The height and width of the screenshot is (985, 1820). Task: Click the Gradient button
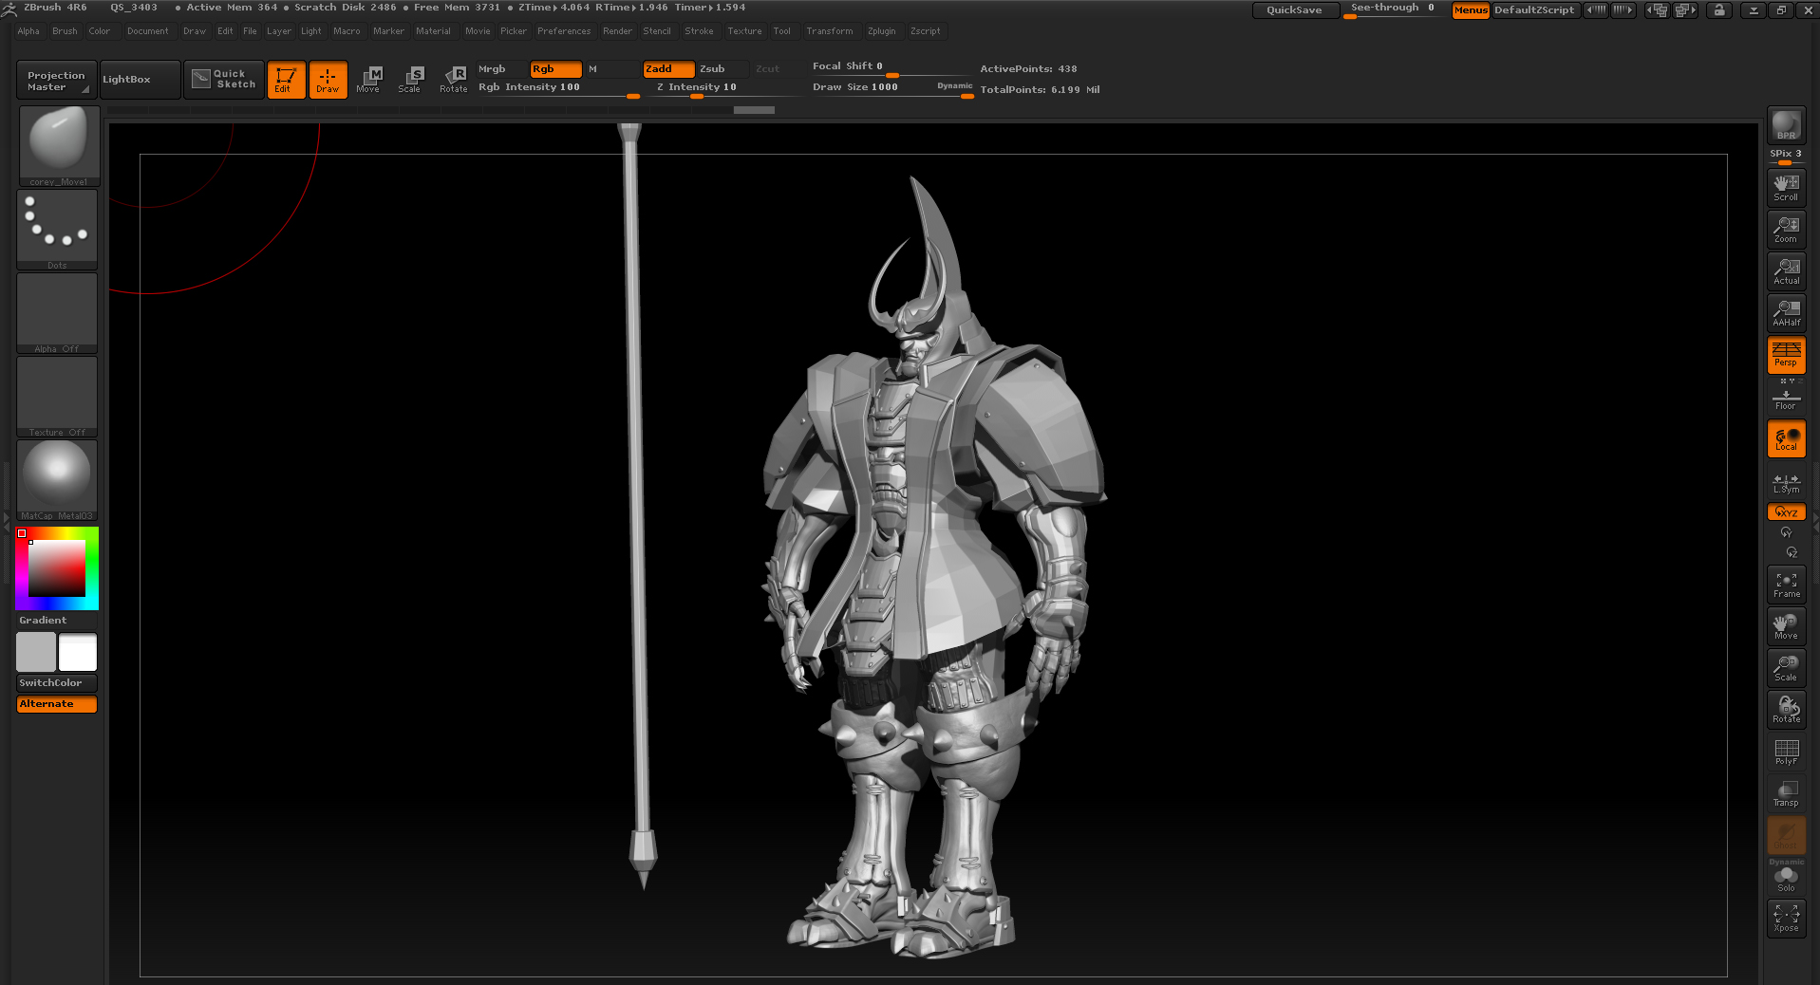(x=57, y=620)
